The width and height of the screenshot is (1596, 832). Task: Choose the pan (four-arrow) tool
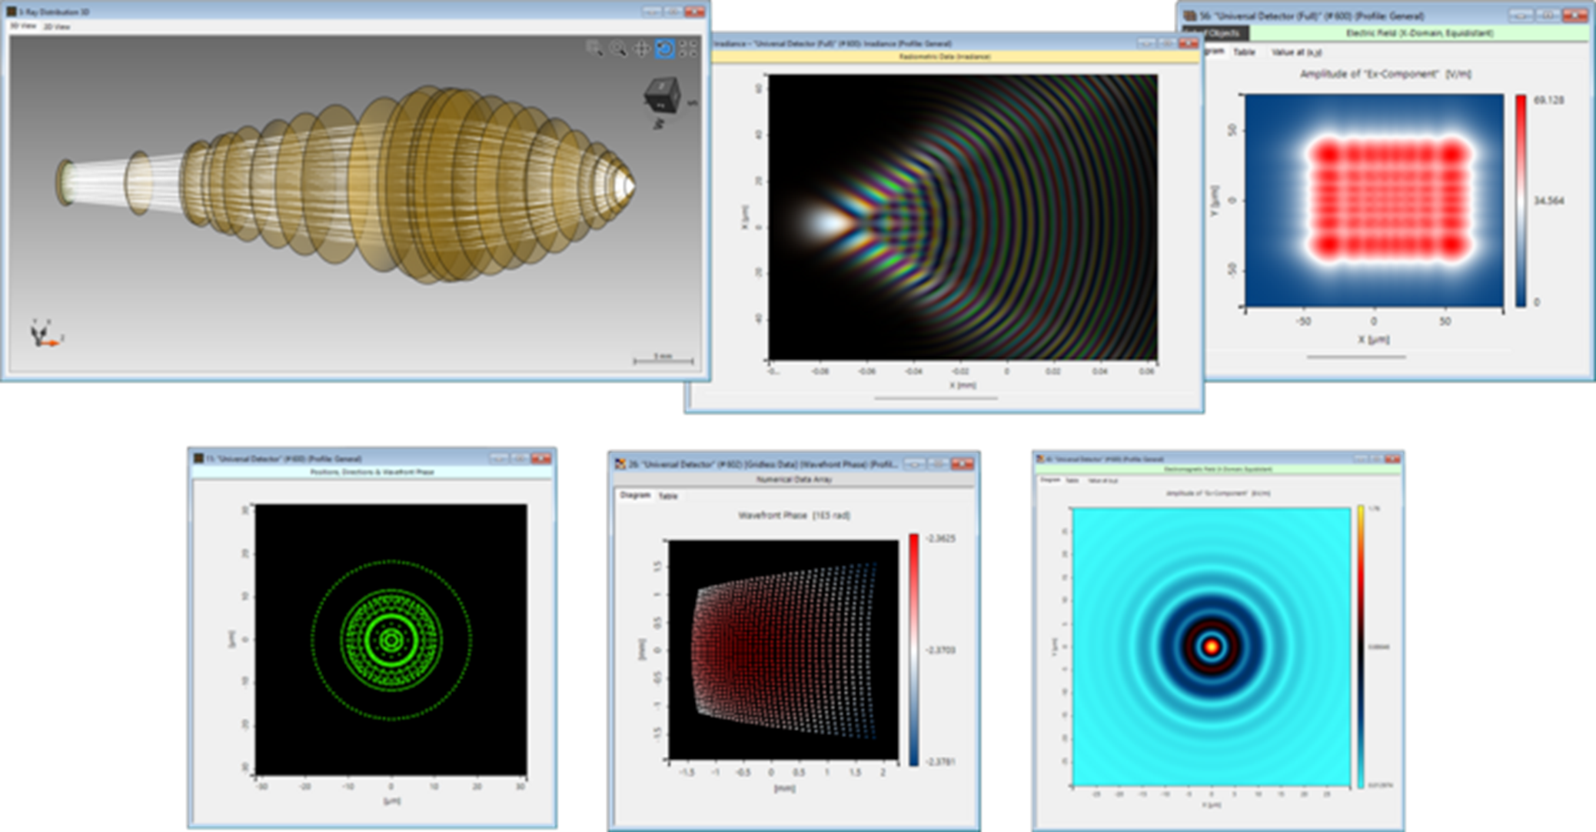[x=641, y=49]
